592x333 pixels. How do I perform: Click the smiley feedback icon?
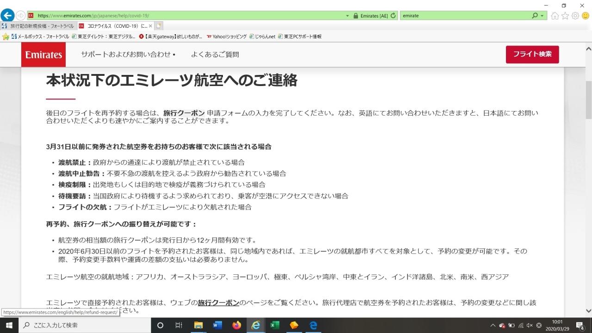586,16
